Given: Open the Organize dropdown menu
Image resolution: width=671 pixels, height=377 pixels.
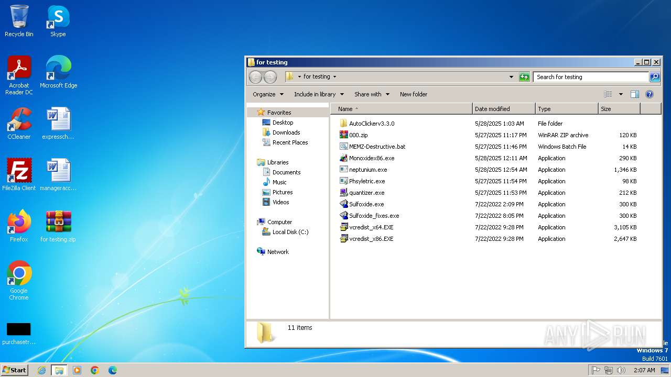Looking at the screenshot, I should 268,94.
